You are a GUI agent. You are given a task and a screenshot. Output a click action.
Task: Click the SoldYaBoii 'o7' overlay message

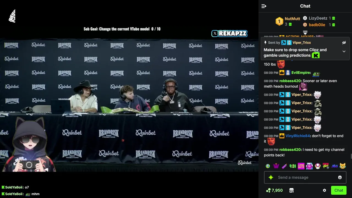pyautogui.click(x=15, y=187)
